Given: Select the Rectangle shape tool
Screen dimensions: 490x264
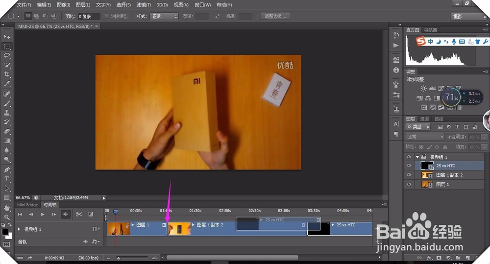Looking at the screenshot, I should coord(6,198).
